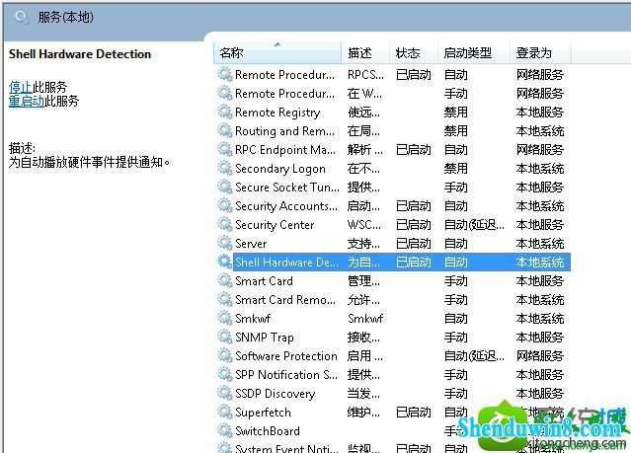The image size is (631, 453).
Task: Click the gear icon beside Secondary Logon
Action: point(225,168)
